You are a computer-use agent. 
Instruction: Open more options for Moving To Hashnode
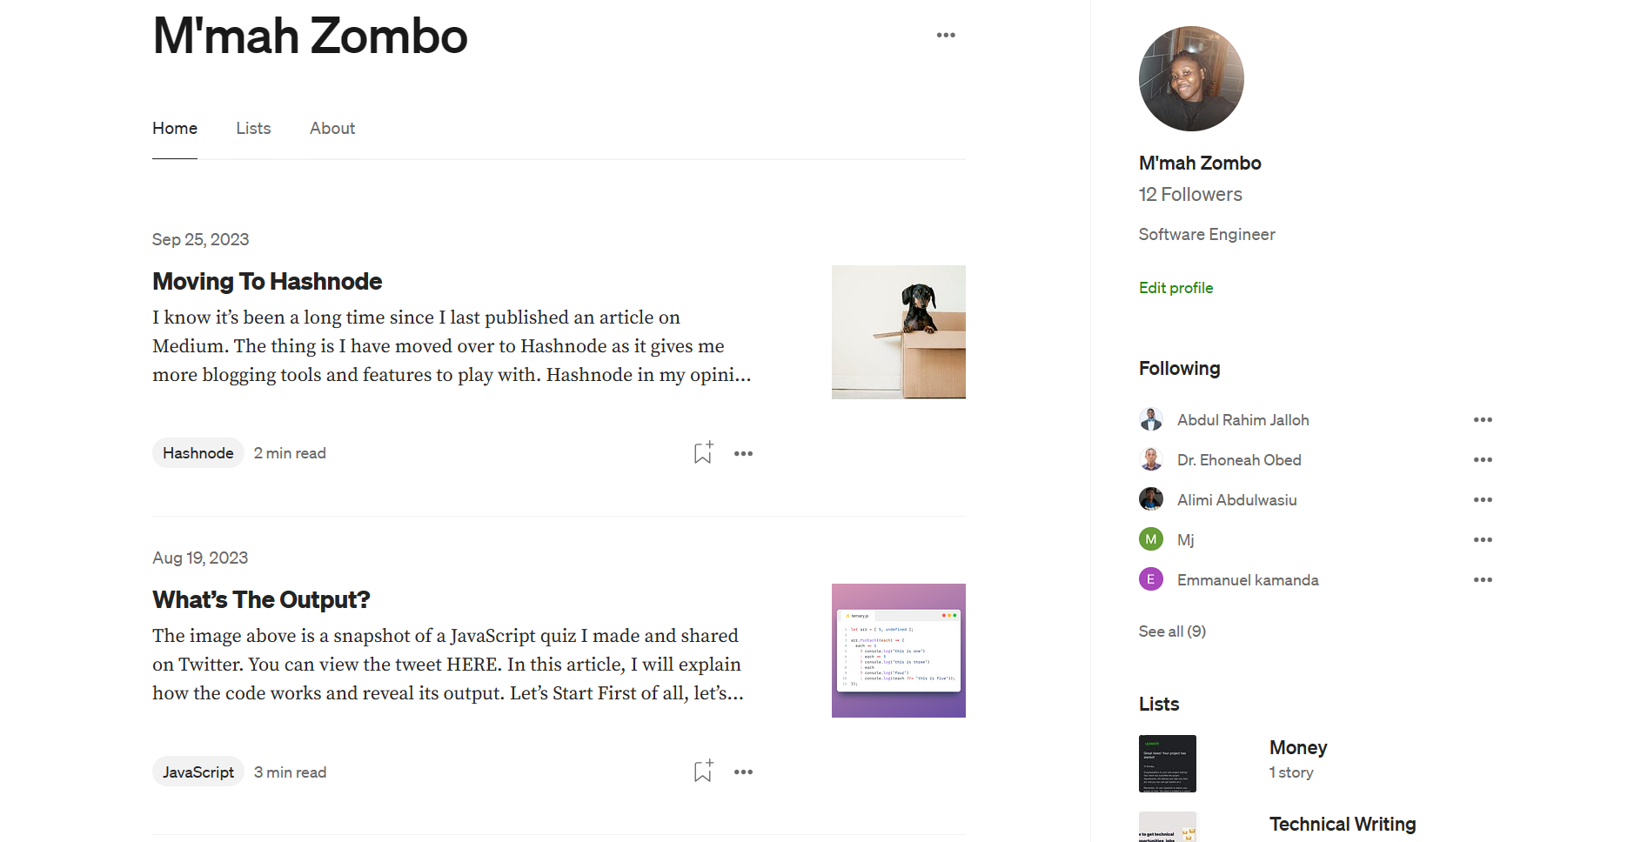[x=743, y=453]
